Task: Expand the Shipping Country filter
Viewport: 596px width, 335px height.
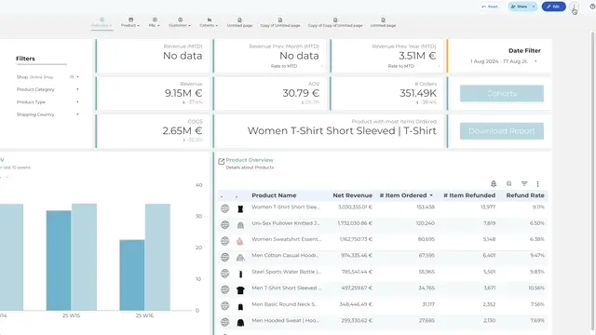Action: pos(77,114)
